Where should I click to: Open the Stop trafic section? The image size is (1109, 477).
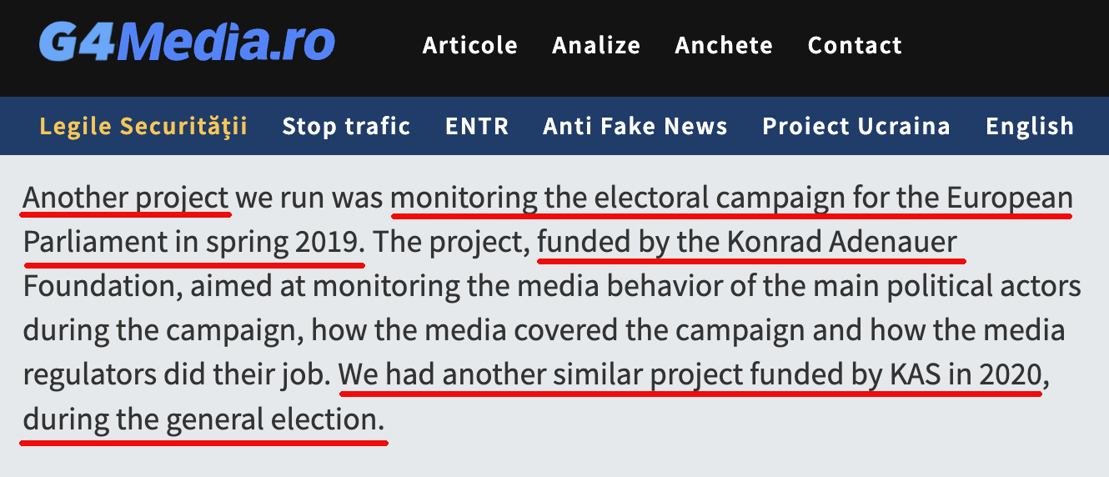click(346, 126)
